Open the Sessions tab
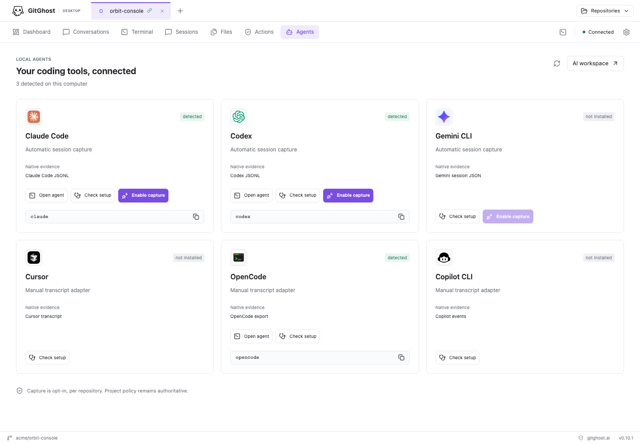Screen dimensions: 640x444 point(181,32)
